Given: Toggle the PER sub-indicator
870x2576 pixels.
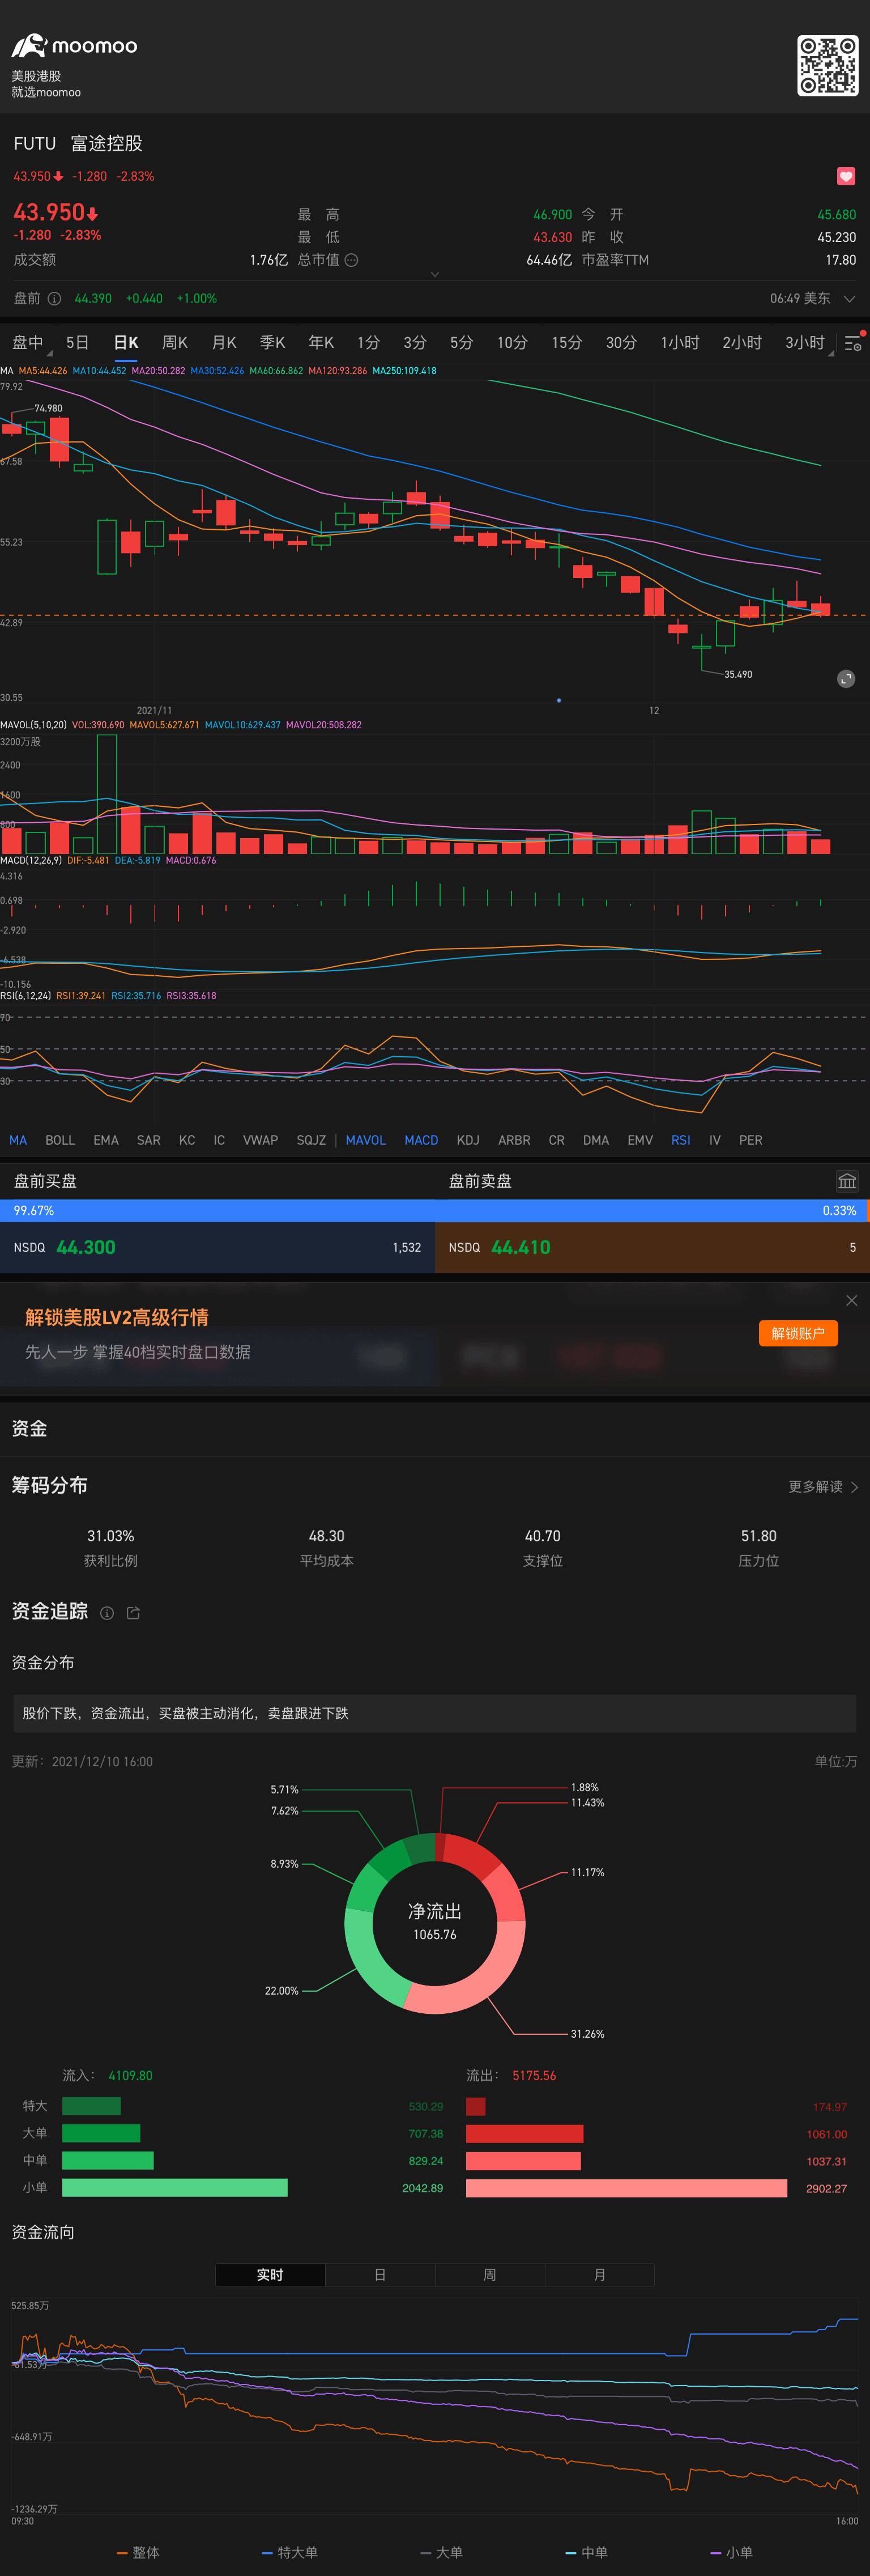Looking at the screenshot, I should pos(750,1140).
